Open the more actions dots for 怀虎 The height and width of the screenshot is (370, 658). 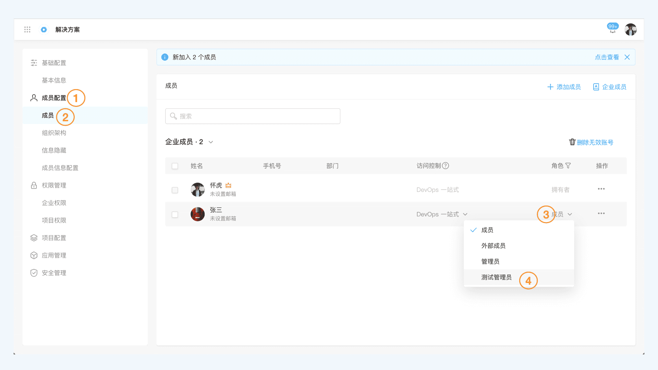click(601, 189)
